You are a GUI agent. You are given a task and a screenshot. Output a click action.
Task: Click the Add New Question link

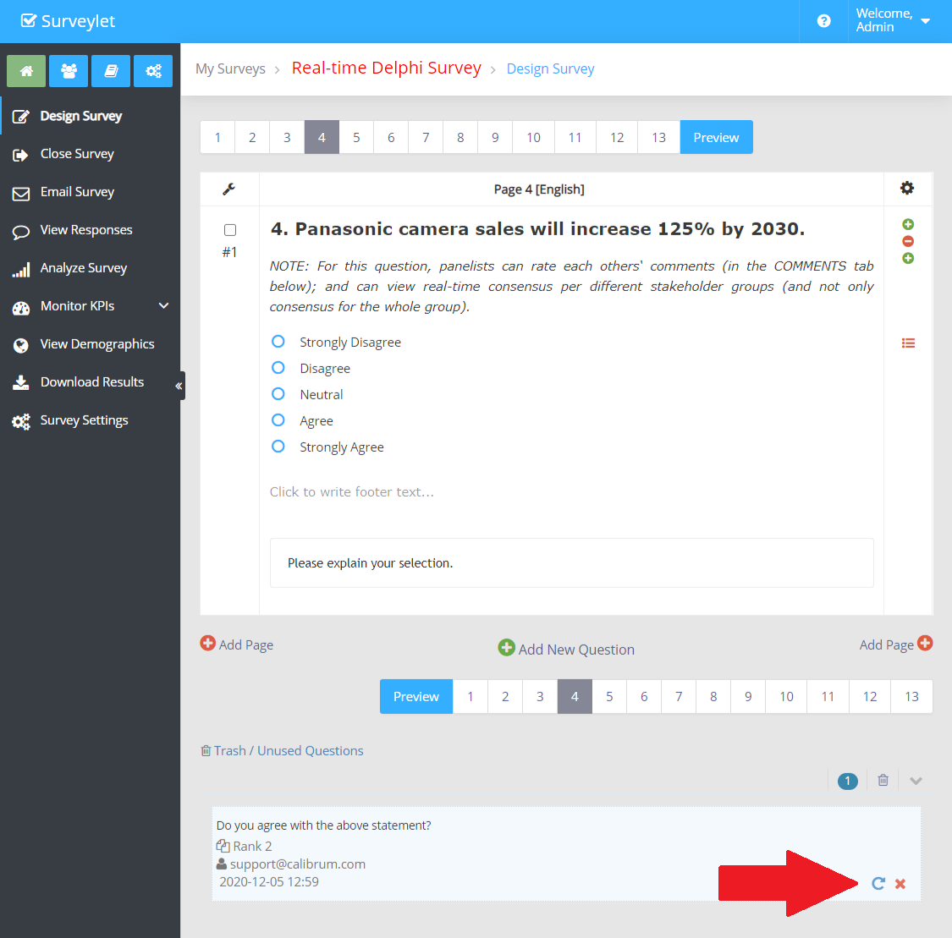coord(566,649)
